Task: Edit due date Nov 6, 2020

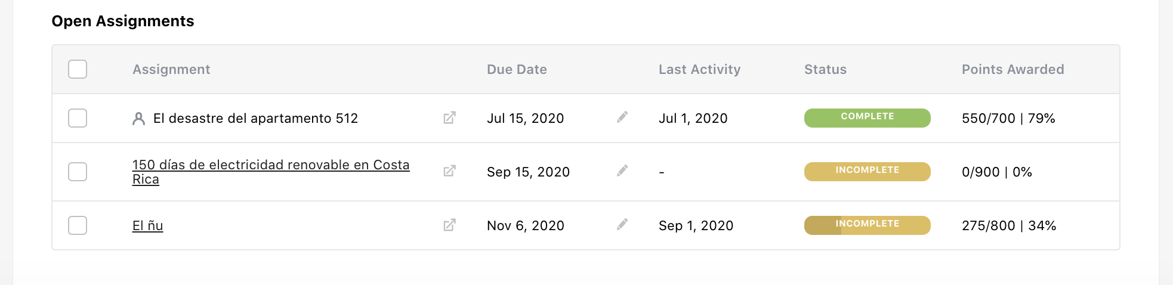Action: point(622,225)
